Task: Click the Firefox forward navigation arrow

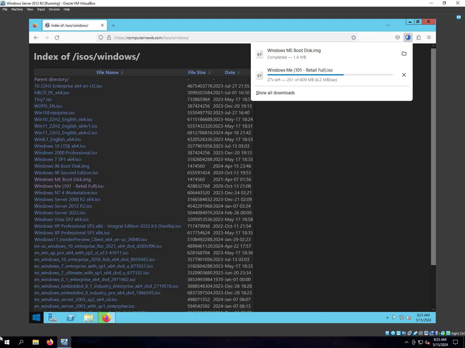Action: pos(46,38)
